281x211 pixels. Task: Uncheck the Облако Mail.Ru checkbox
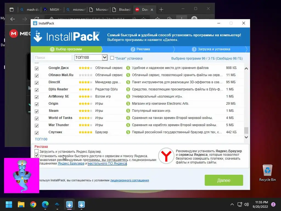[x=36, y=76]
